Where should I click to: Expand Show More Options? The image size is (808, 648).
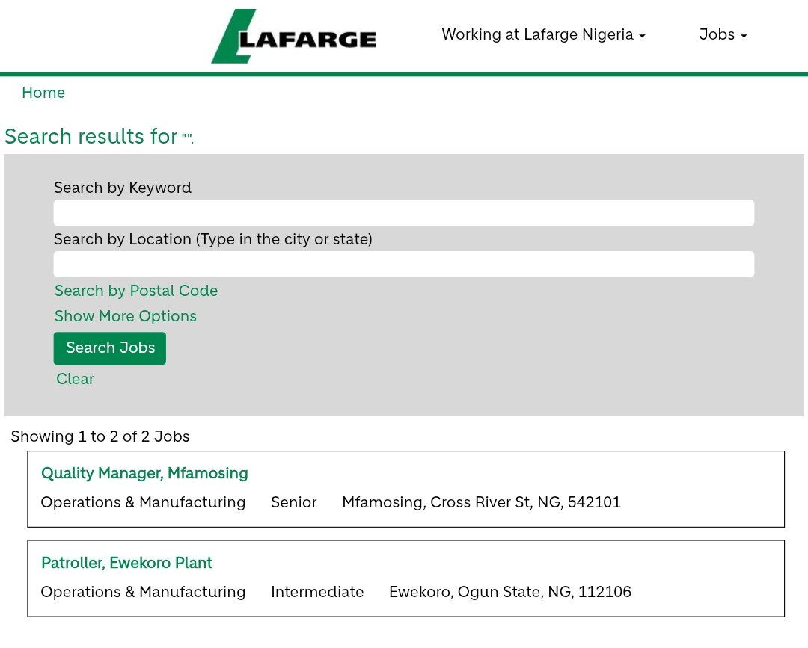[x=125, y=316]
